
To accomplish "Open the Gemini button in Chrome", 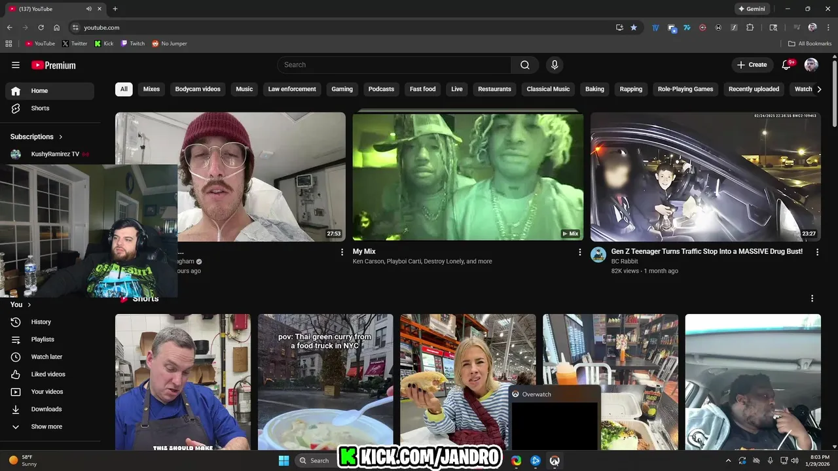I will pyautogui.click(x=752, y=9).
